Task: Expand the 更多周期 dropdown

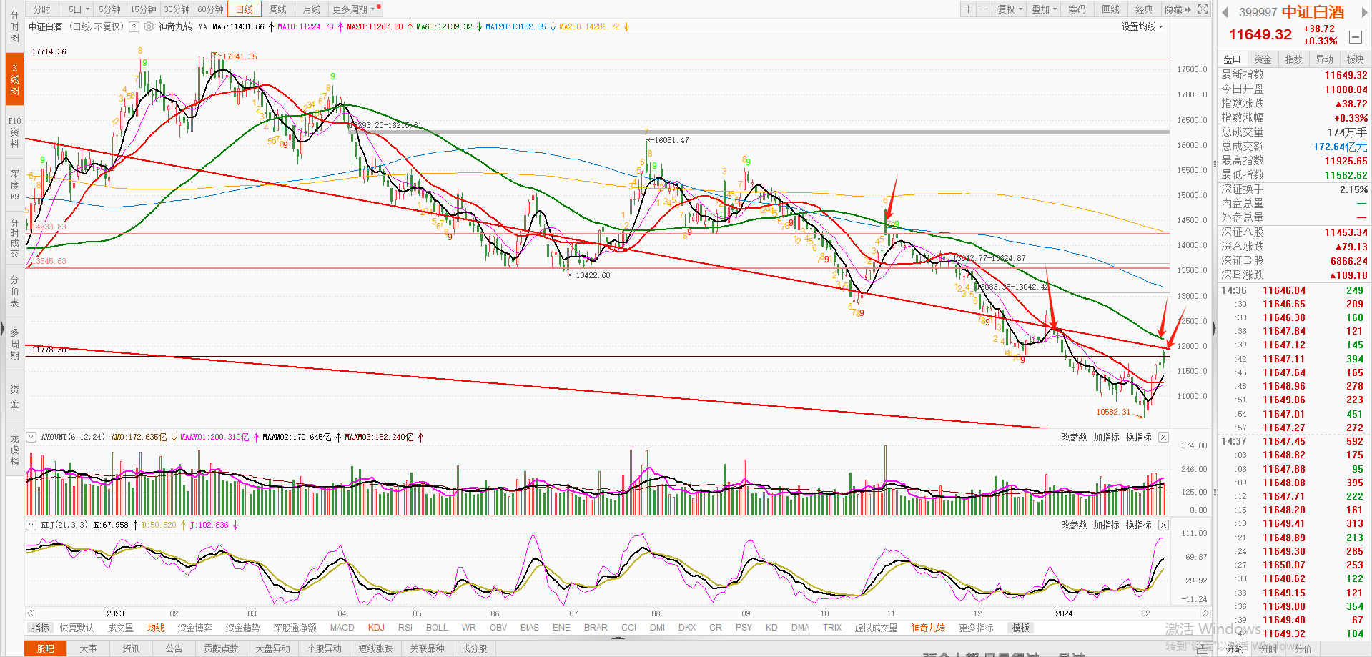Action: pyautogui.click(x=353, y=9)
